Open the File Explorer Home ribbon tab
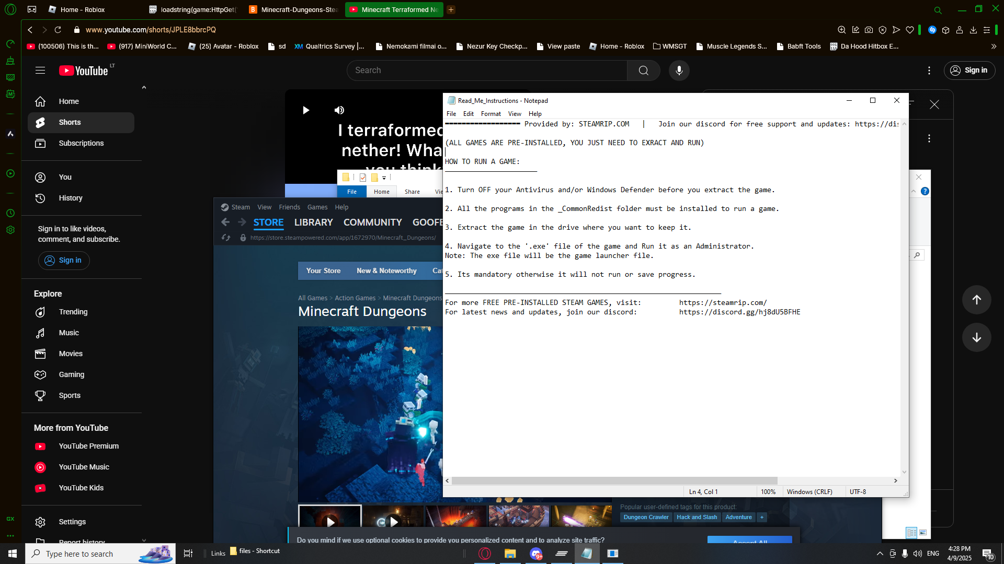The width and height of the screenshot is (1004, 564). [382, 192]
